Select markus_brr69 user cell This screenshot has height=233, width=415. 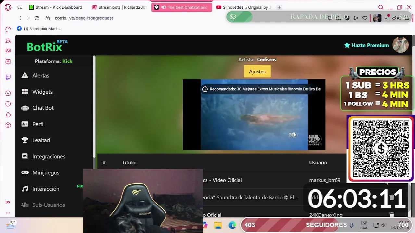pyautogui.click(x=325, y=180)
